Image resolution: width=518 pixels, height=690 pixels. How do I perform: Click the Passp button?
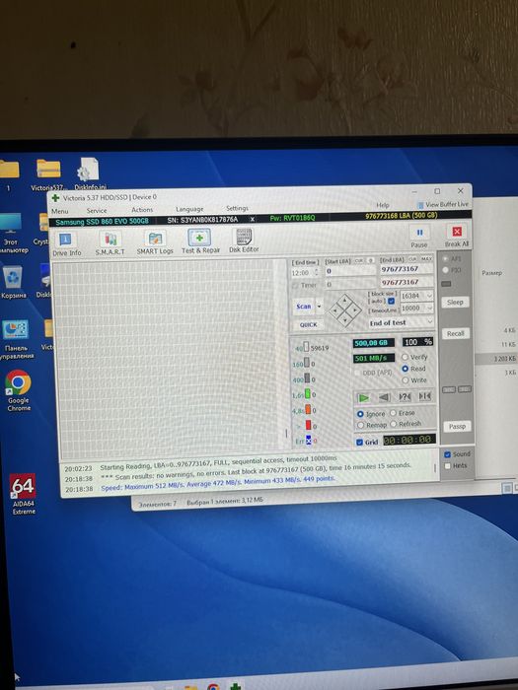457,427
